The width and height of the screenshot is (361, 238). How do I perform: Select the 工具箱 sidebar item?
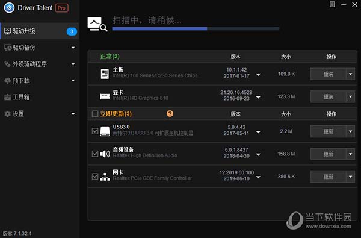[x=40, y=97]
